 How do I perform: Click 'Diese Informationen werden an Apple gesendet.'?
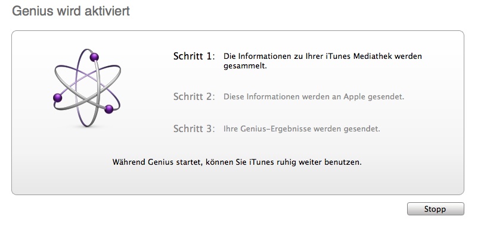tap(314, 97)
